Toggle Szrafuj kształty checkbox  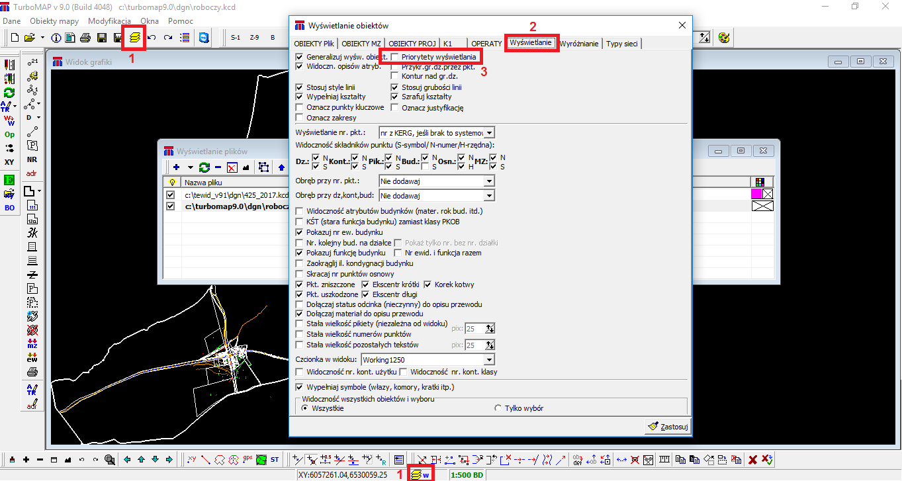395,97
